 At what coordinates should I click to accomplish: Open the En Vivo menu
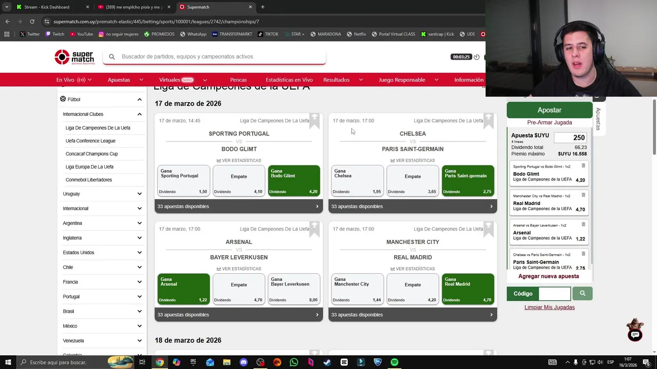click(74, 80)
